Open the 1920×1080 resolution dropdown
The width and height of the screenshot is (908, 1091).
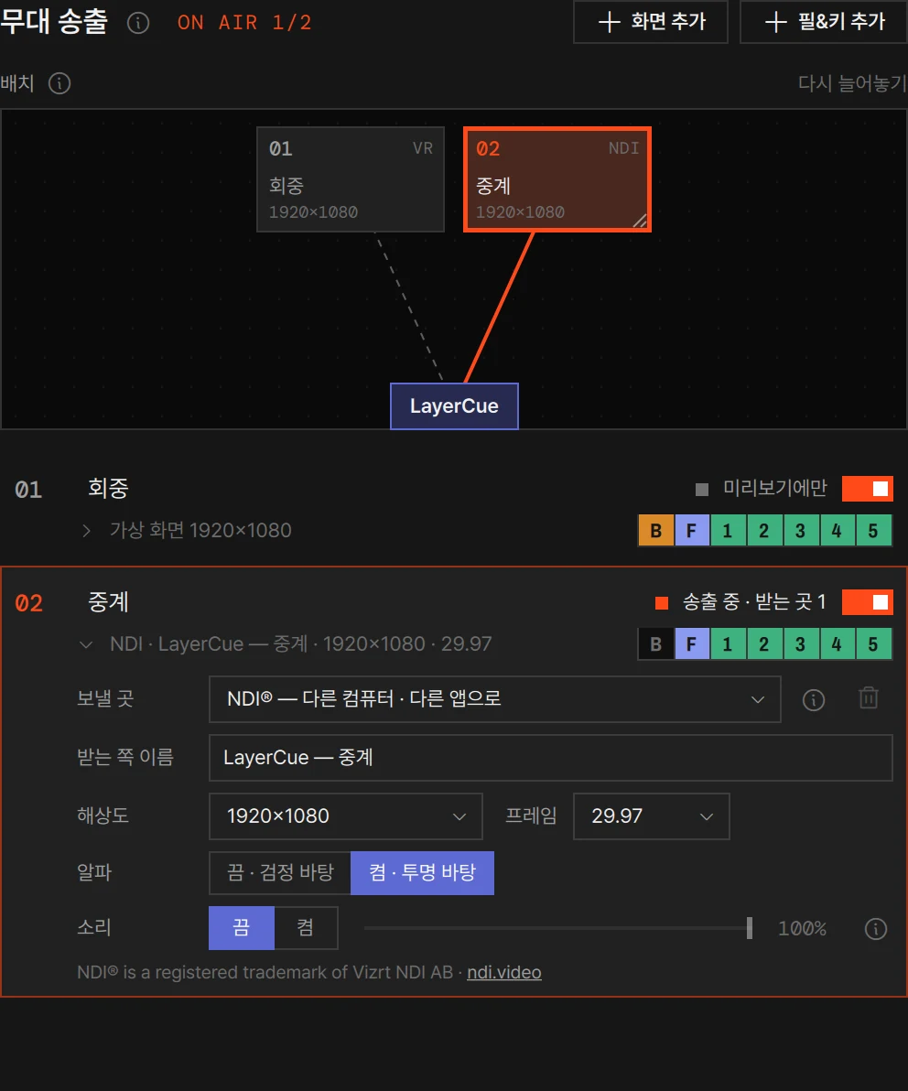[346, 816]
